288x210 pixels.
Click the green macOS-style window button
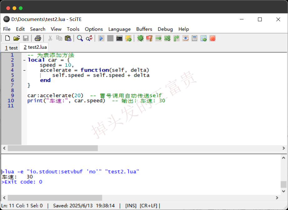coord(21,8)
